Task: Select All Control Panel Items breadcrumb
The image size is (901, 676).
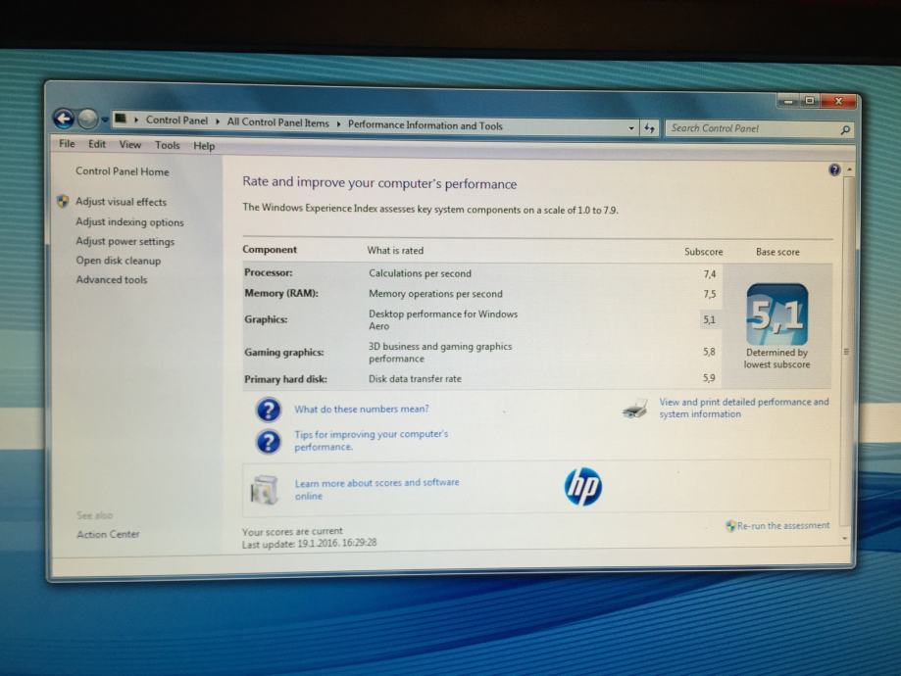Action: coord(277,122)
